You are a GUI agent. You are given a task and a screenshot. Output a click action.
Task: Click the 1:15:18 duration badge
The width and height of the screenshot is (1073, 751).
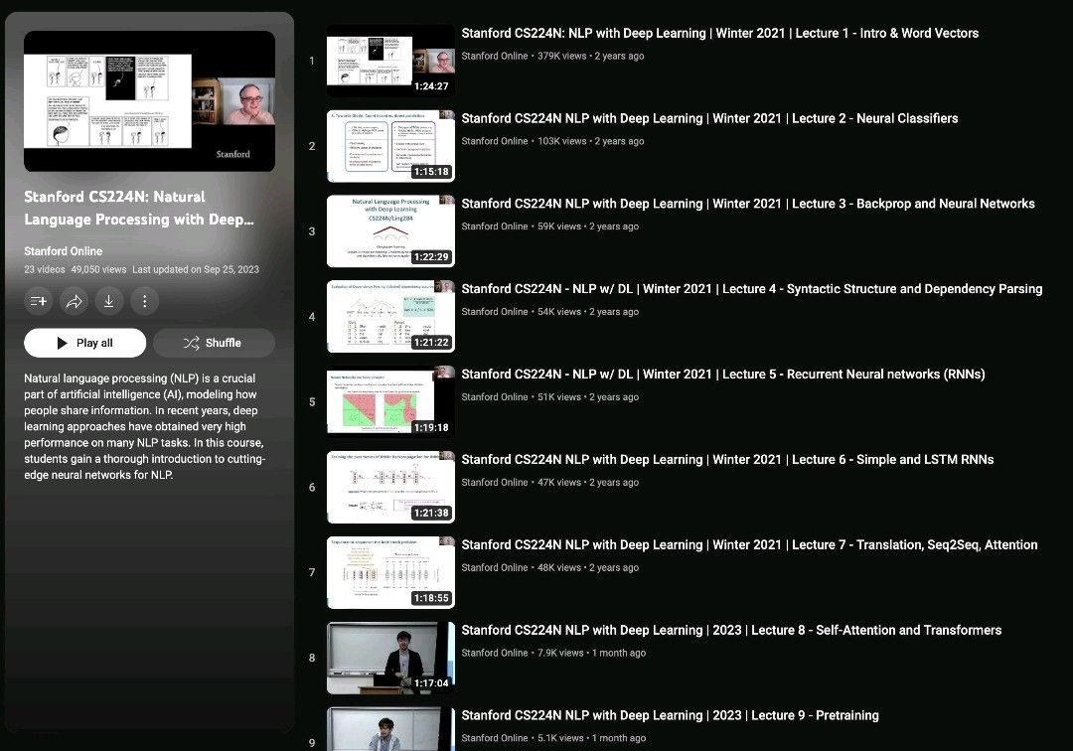coord(431,172)
